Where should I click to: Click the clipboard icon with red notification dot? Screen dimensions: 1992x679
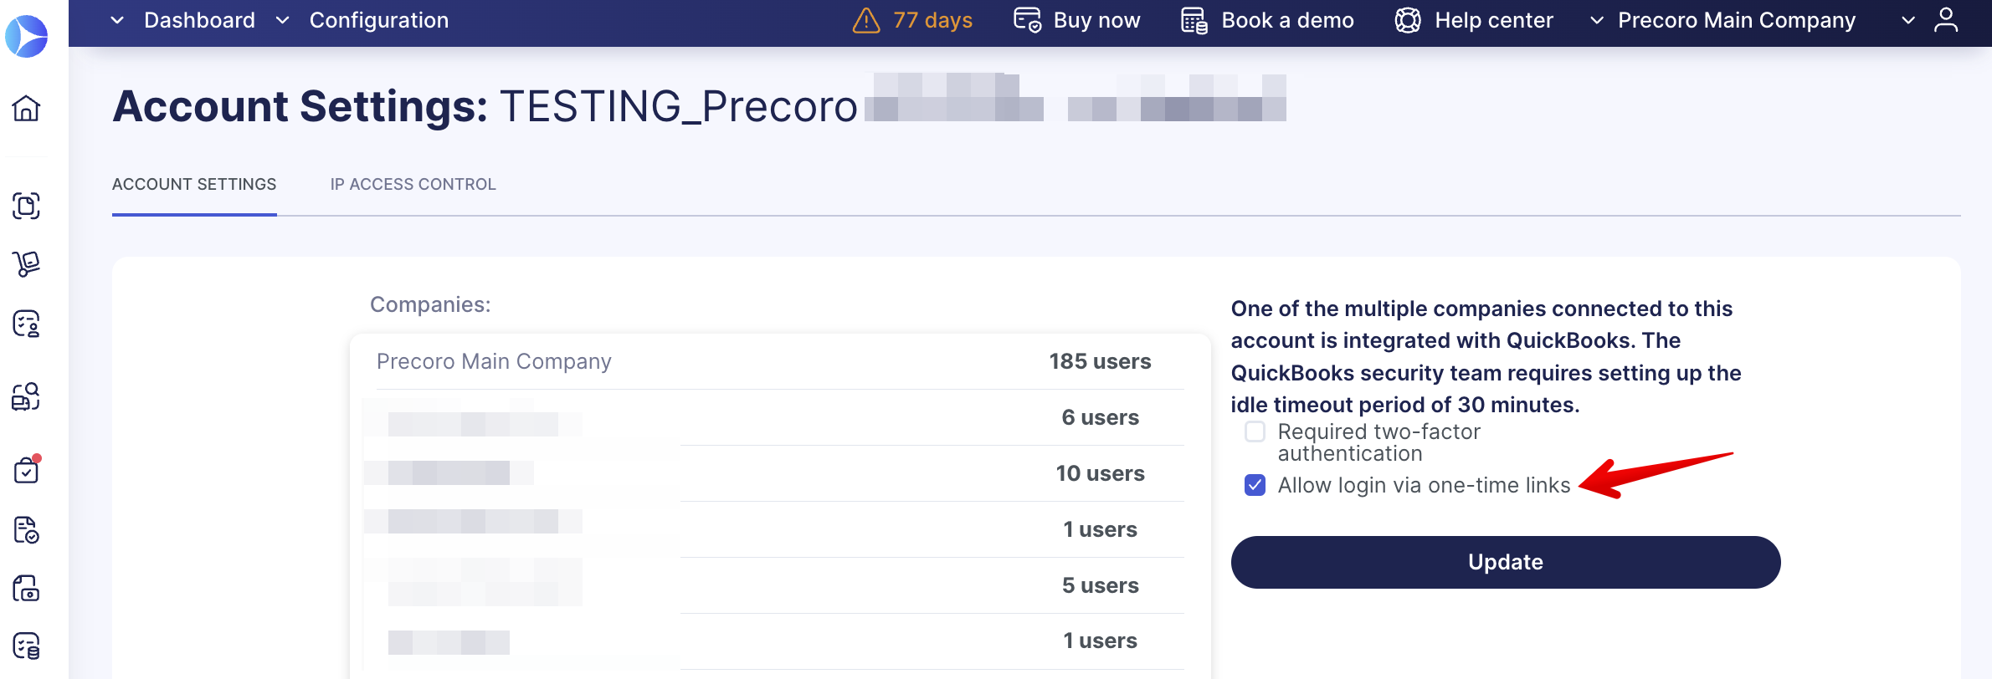27,470
